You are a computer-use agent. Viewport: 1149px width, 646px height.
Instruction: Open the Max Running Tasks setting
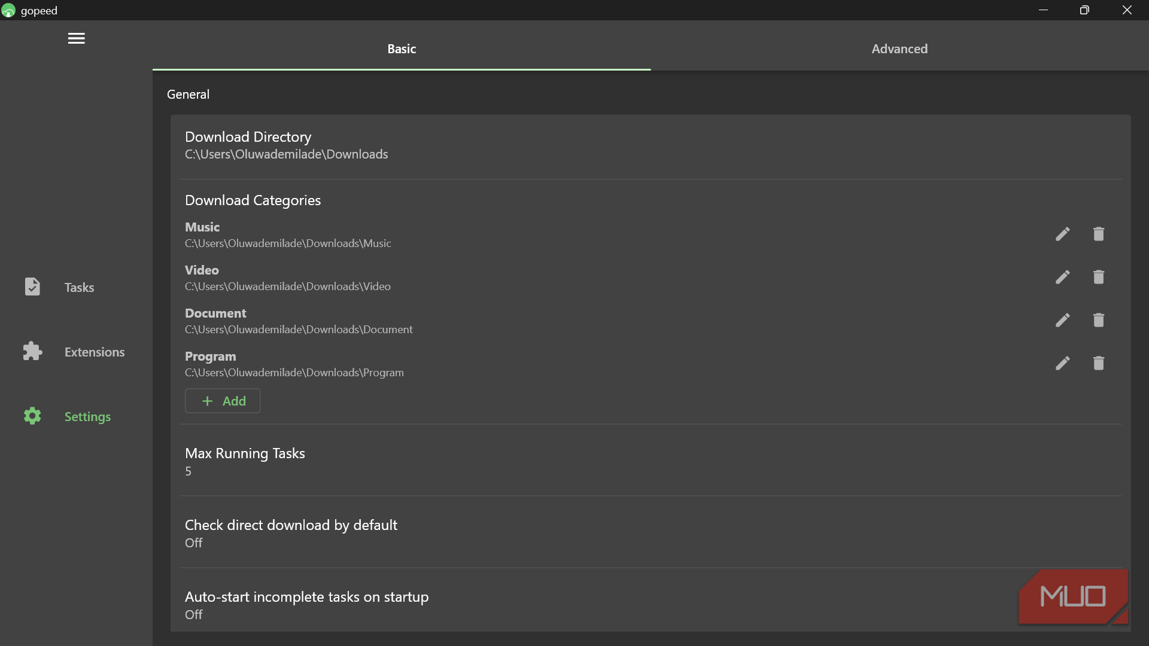pos(651,461)
